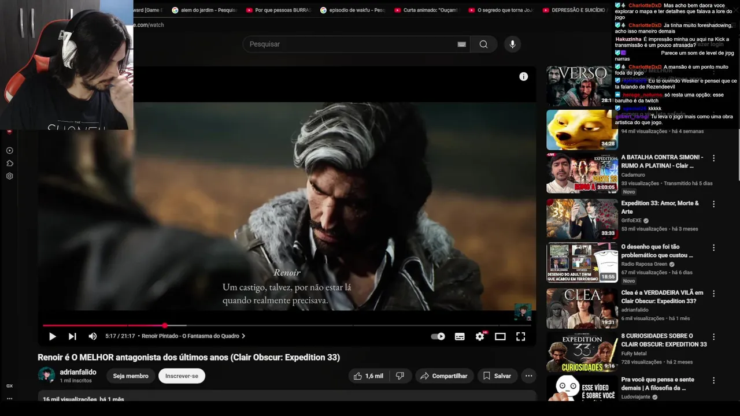
Task: Open the CLEA thumbnail (19:31)
Action: (582, 309)
